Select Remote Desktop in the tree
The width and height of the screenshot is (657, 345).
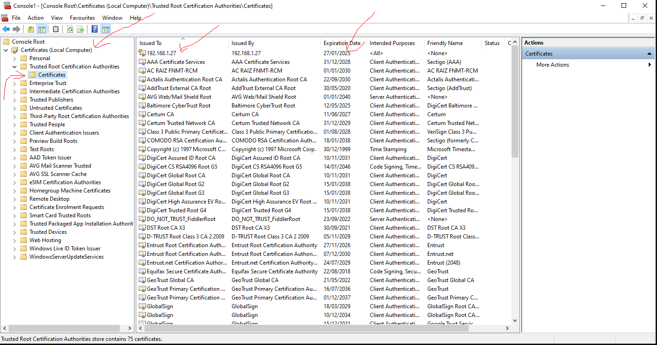point(49,199)
